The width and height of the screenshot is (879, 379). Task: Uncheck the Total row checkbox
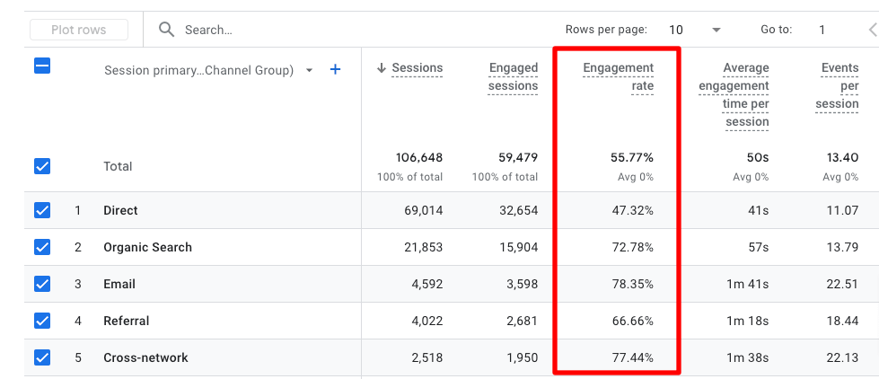(x=42, y=166)
